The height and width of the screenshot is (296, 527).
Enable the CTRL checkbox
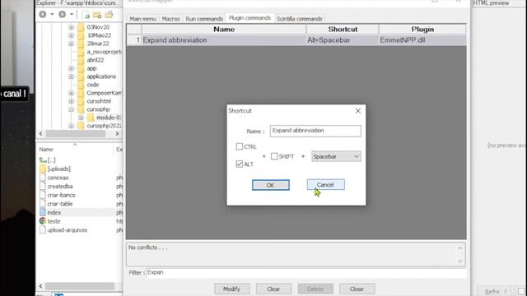coord(240,146)
